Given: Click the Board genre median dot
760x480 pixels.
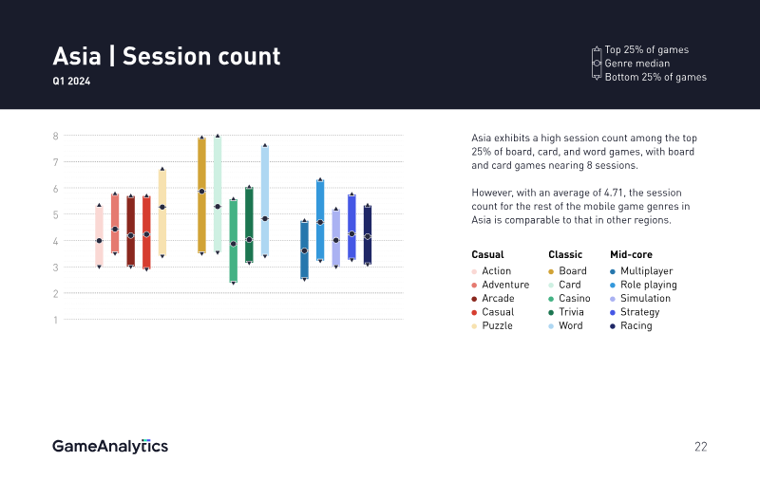Looking at the screenshot, I should pyautogui.click(x=201, y=191).
